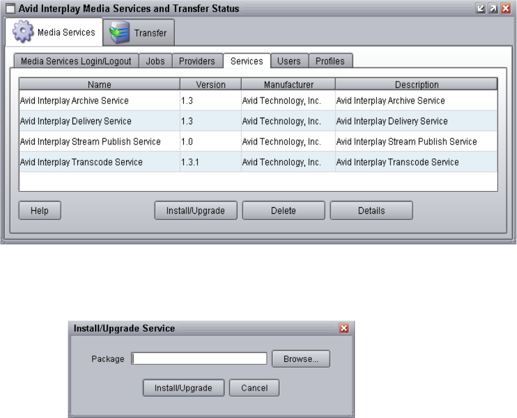This screenshot has width=517, height=418.
Task: Click the Transfer server icon
Action: tap(119, 32)
